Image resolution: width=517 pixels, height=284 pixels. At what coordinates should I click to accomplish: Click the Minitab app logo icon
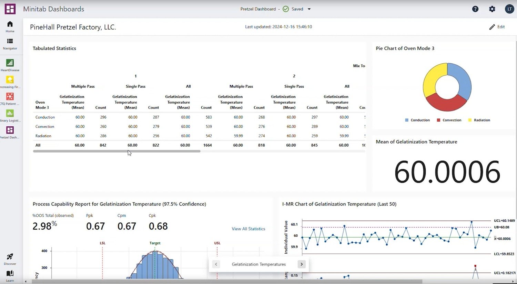tap(10, 9)
